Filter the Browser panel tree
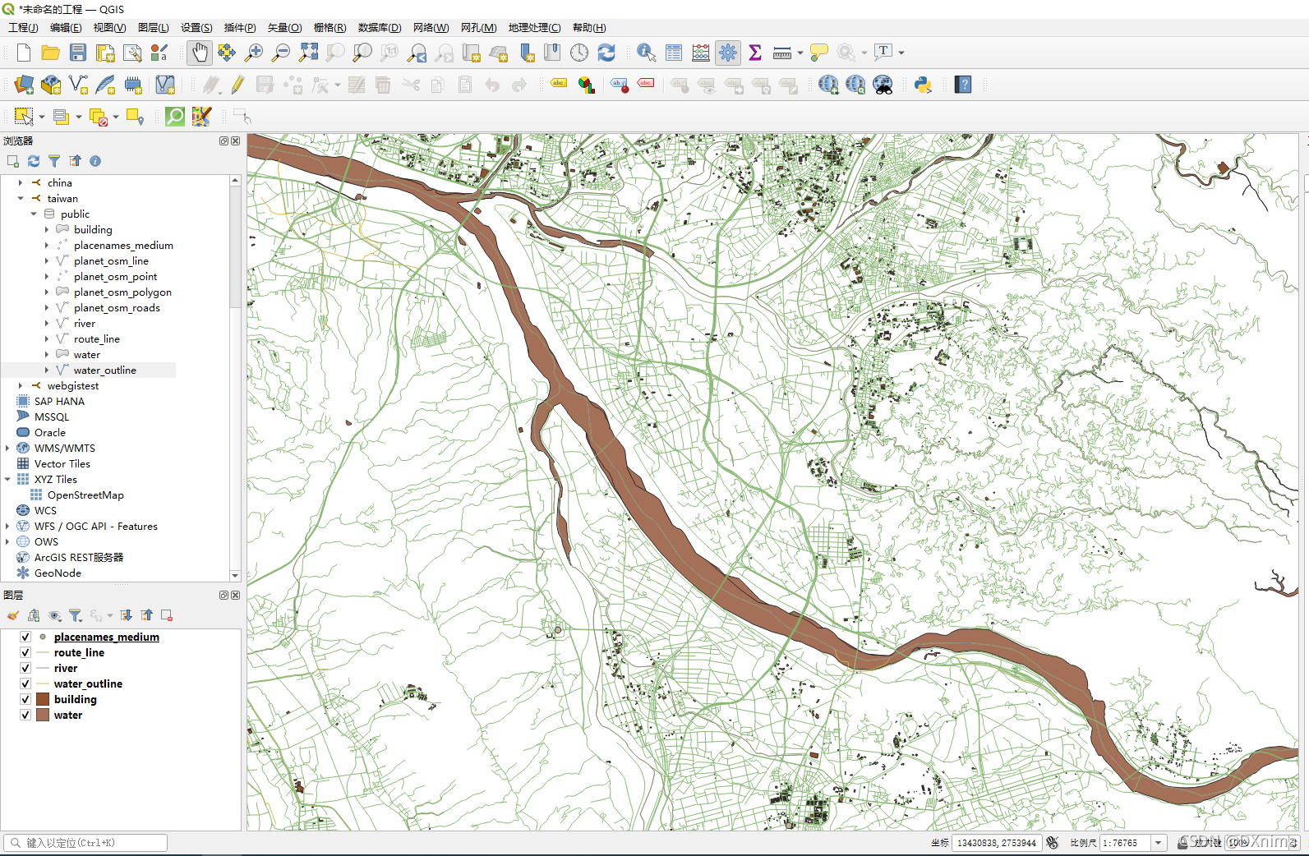The height and width of the screenshot is (856, 1309). coord(54,161)
